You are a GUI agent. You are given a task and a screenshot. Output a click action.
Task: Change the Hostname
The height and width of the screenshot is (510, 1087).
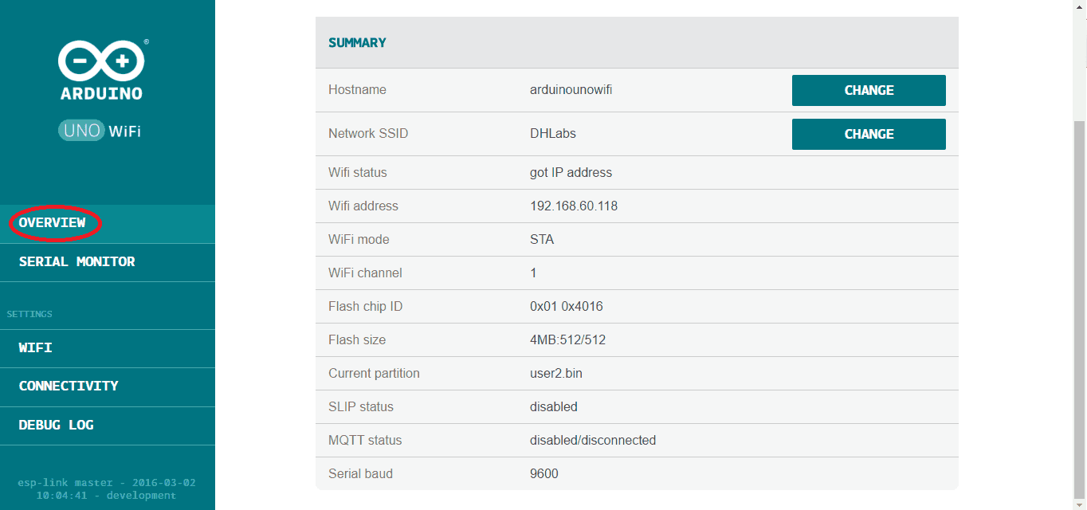point(868,90)
